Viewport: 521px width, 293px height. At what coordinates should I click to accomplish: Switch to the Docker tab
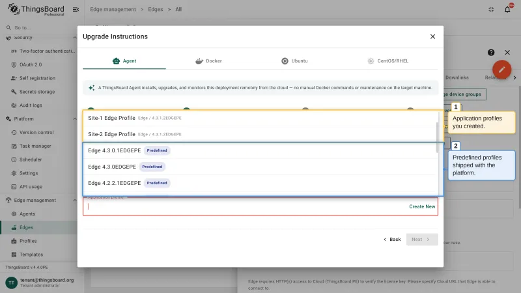[208, 61]
